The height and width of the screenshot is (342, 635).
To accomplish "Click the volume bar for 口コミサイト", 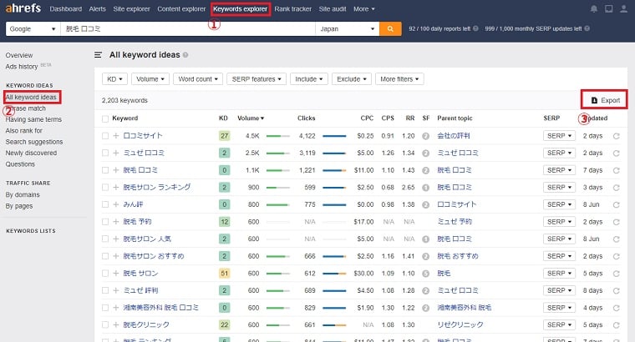I will click(279, 136).
